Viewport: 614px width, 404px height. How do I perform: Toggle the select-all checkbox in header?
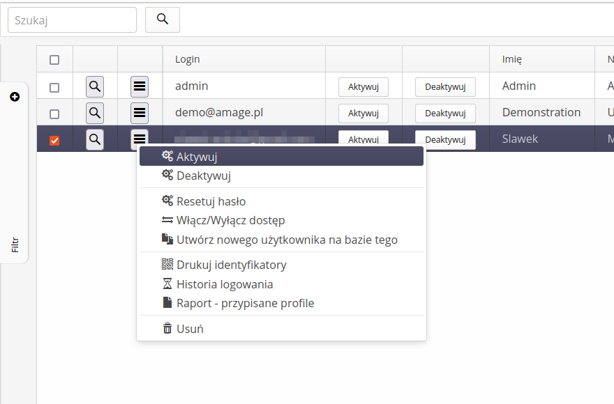pos(54,60)
